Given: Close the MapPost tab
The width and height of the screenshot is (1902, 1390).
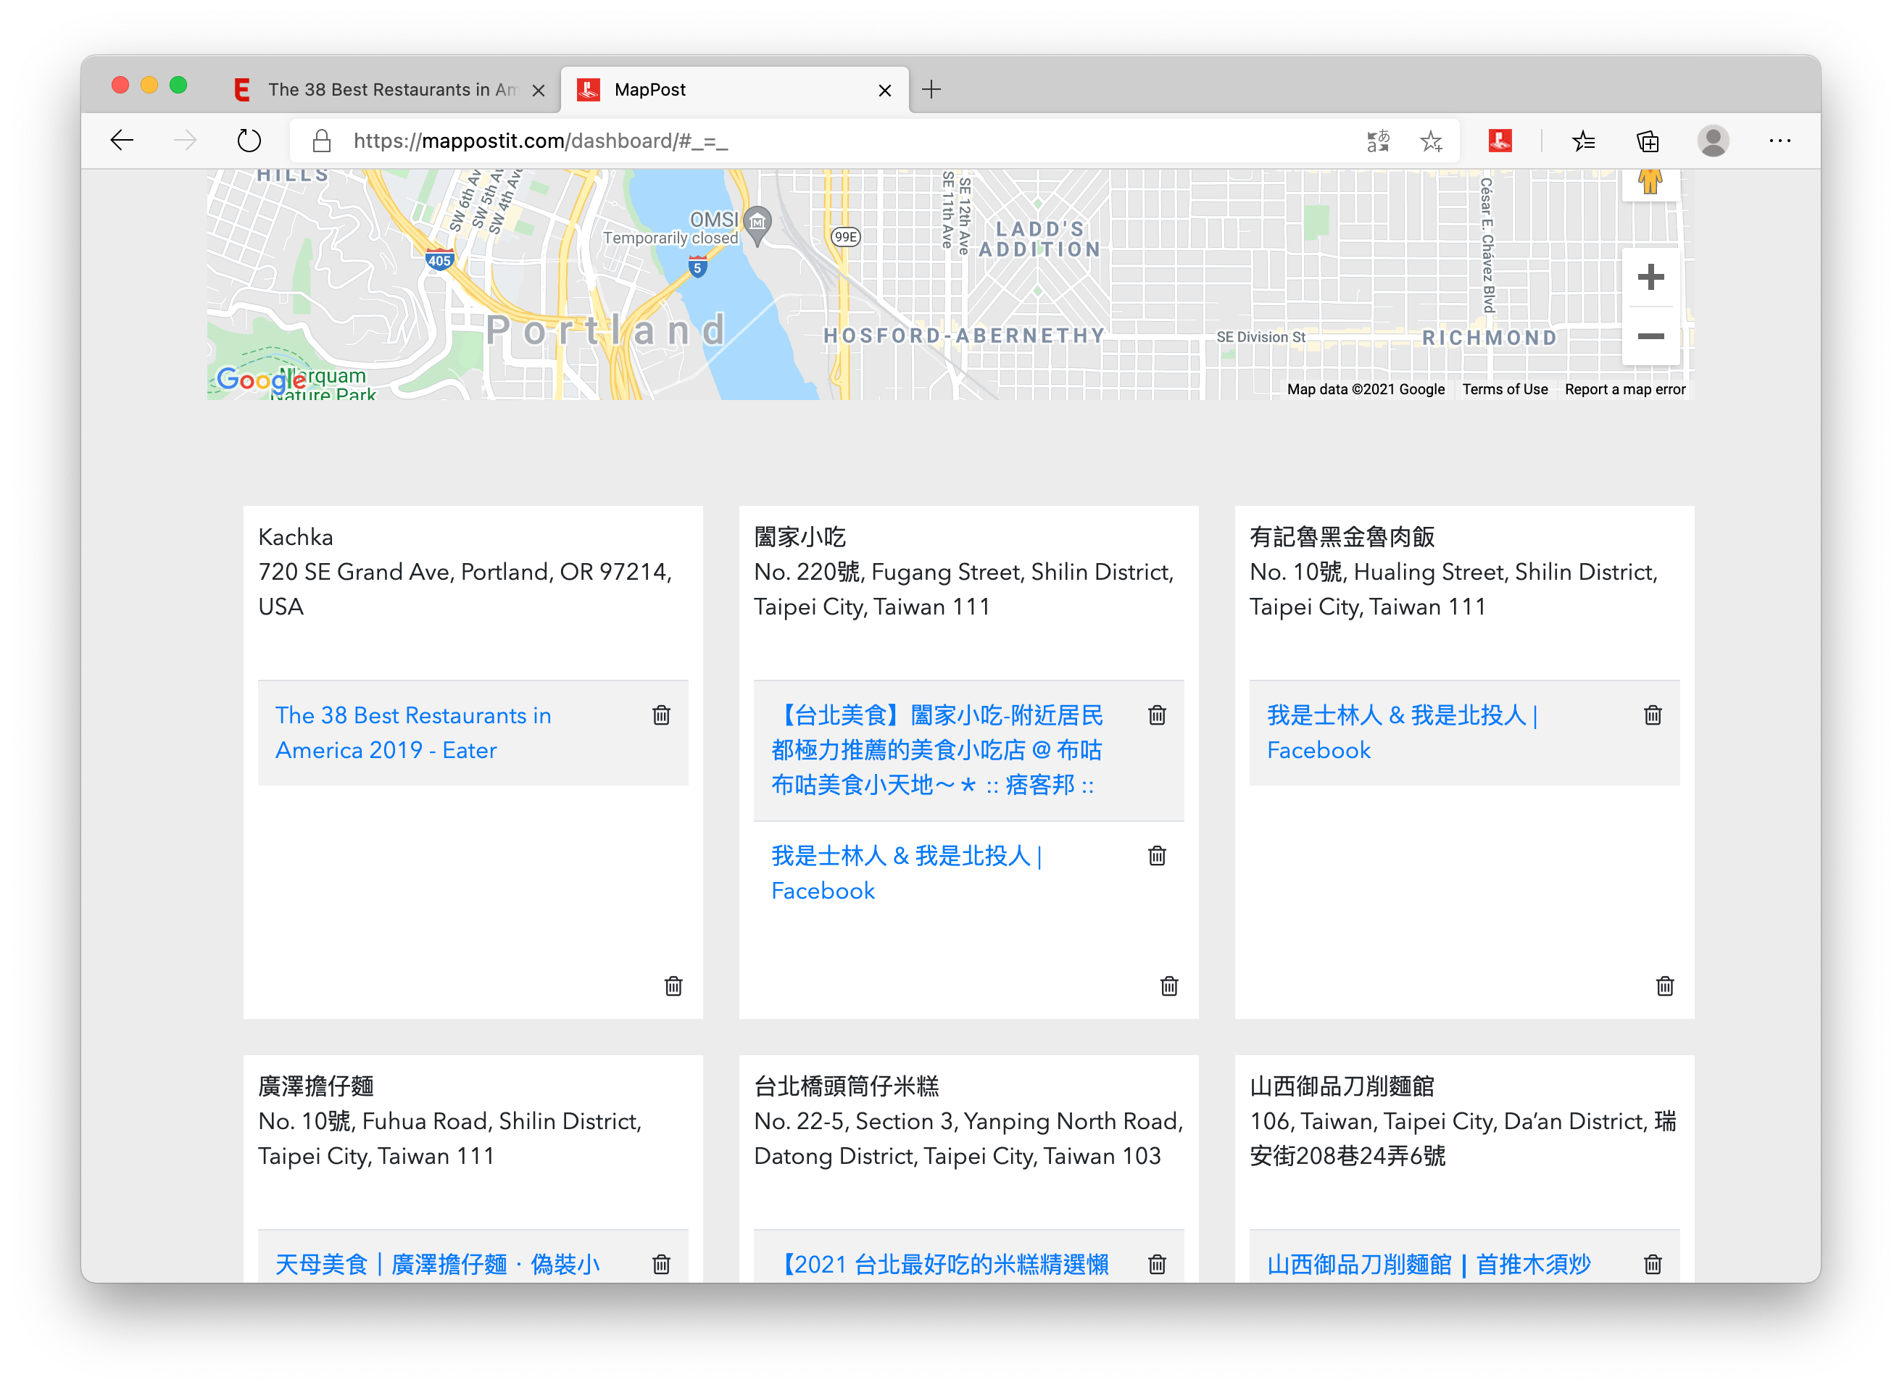Looking at the screenshot, I should [884, 90].
